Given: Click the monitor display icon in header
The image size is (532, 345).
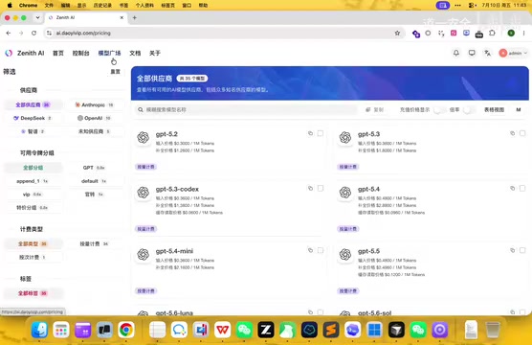Looking at the screenshot, I should (472, 53).
